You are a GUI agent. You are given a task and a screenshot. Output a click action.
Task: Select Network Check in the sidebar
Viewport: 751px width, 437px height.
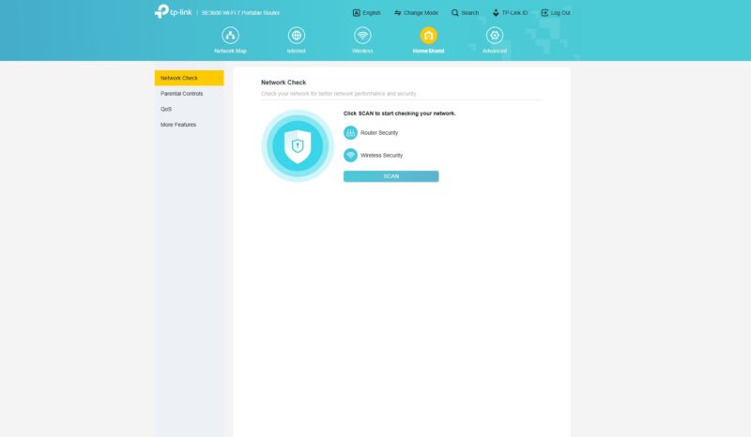(x=190, y=78)
